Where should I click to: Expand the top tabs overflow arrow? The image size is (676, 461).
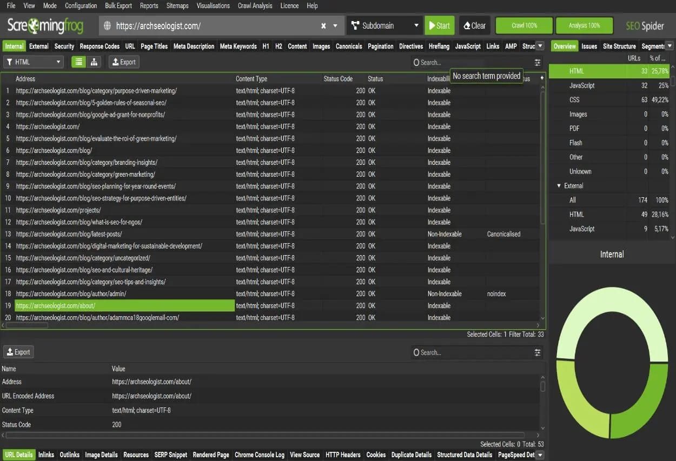[540, 46]
